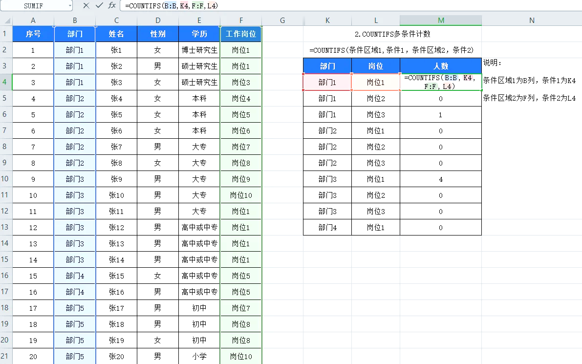The width and height of the screenshot is (582, 364).
Task: Click cell 小学 in education column
Action: click(199, 357)
